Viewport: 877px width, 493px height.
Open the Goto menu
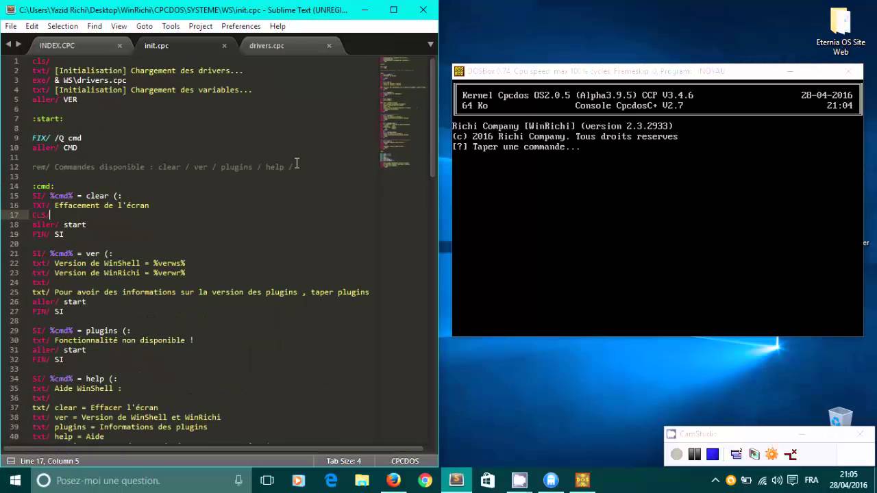145,26
